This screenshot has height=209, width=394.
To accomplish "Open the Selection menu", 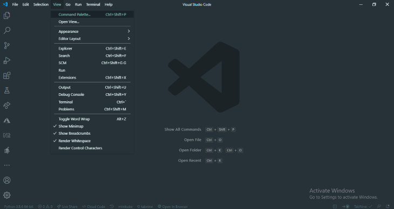I will click(x=41, y=4).
